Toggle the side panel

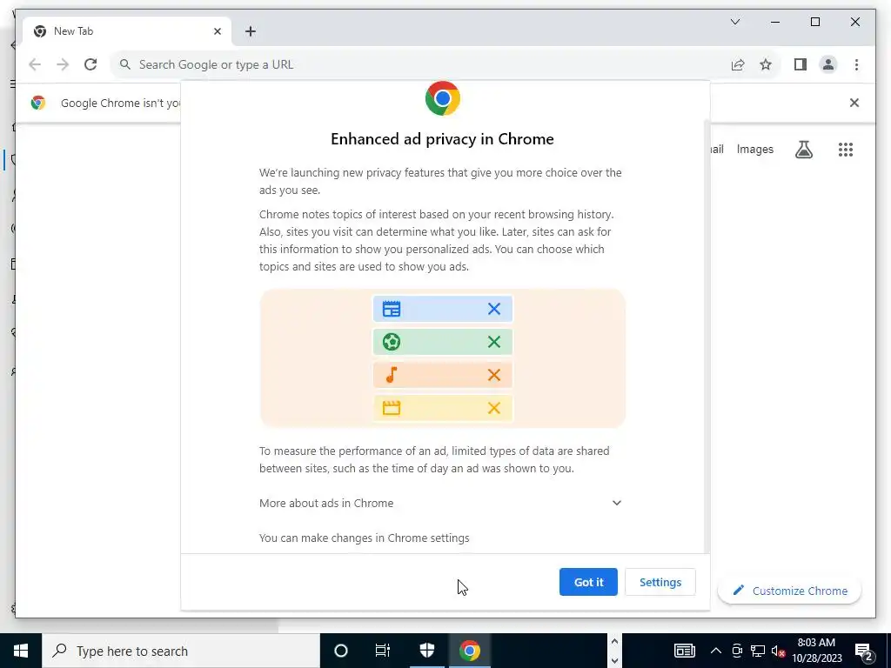pos(801,64)
